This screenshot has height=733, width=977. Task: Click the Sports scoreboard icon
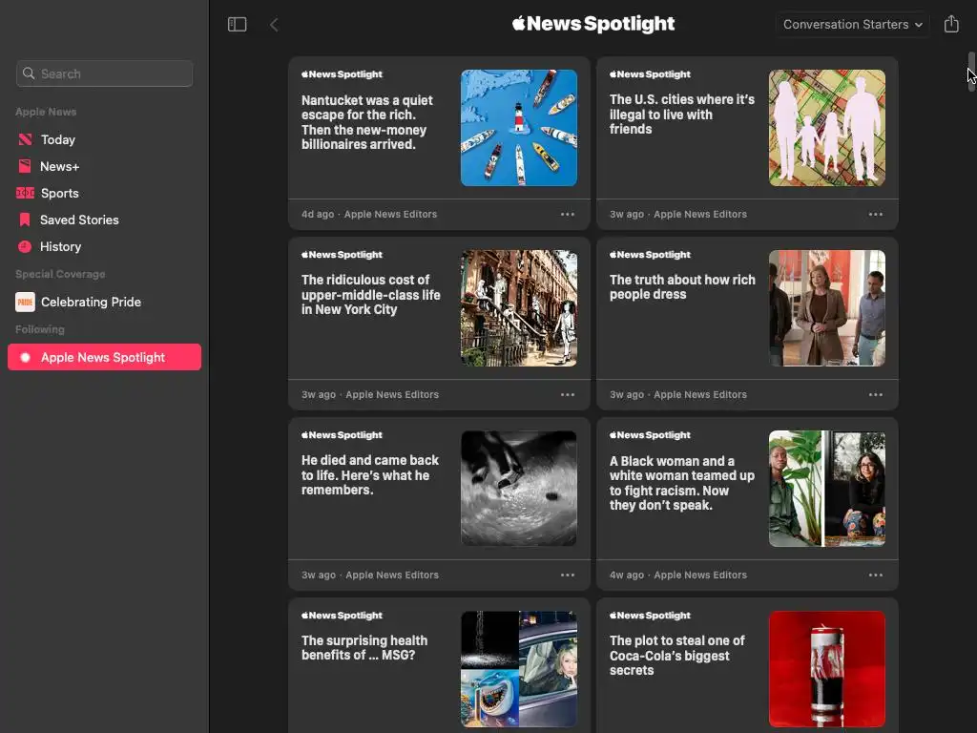coord(25,193)
